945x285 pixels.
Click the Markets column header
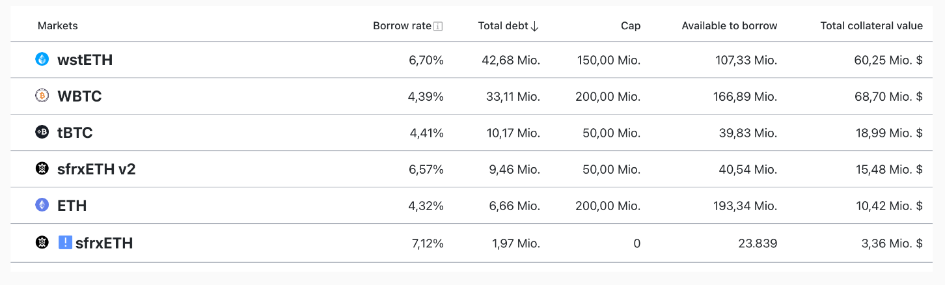pyautogui.click(x=58, y=26)
